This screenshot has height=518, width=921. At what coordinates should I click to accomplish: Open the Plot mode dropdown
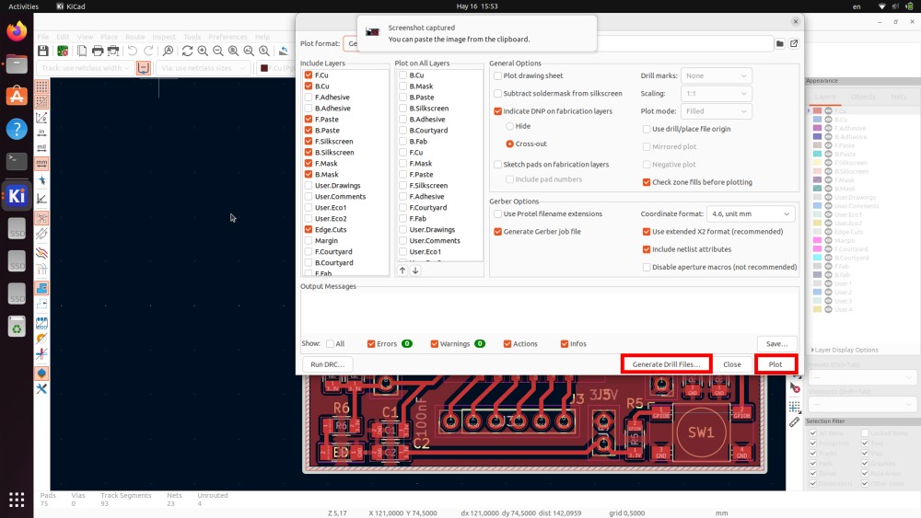point(716,111)
